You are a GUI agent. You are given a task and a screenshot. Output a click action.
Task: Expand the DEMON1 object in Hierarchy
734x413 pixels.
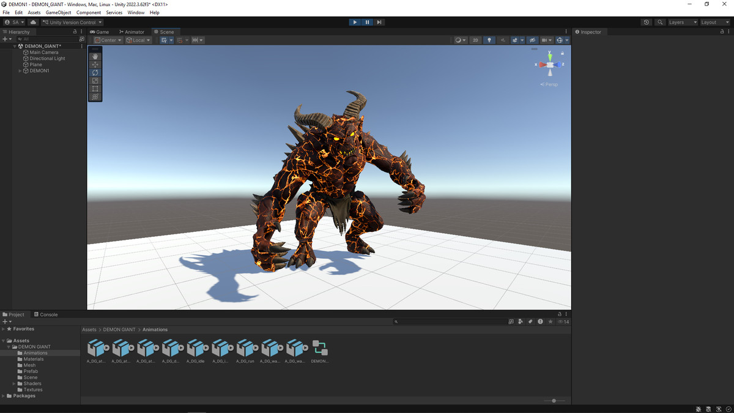20,71
